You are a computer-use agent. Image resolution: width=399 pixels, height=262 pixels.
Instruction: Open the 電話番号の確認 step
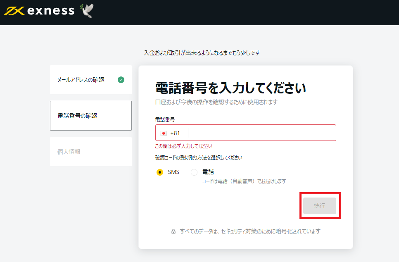91,116
